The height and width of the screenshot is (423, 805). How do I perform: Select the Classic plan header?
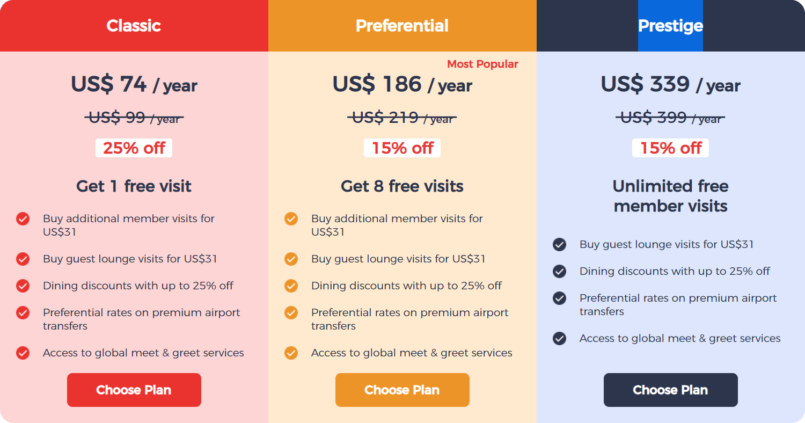[134, 26]
